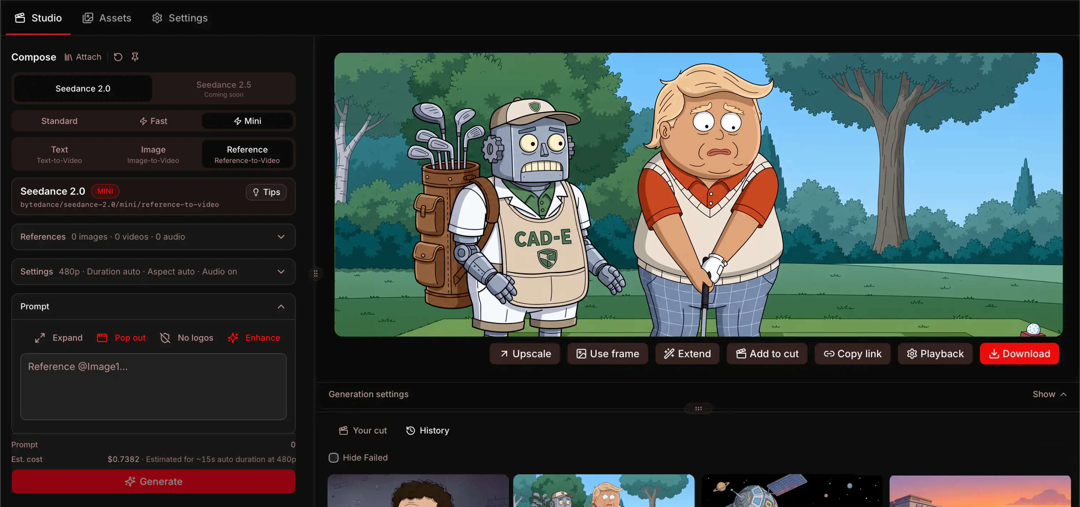Open the golf robot history thumbnail
The height and width of the screenshot is (507, 1080).
604,491
